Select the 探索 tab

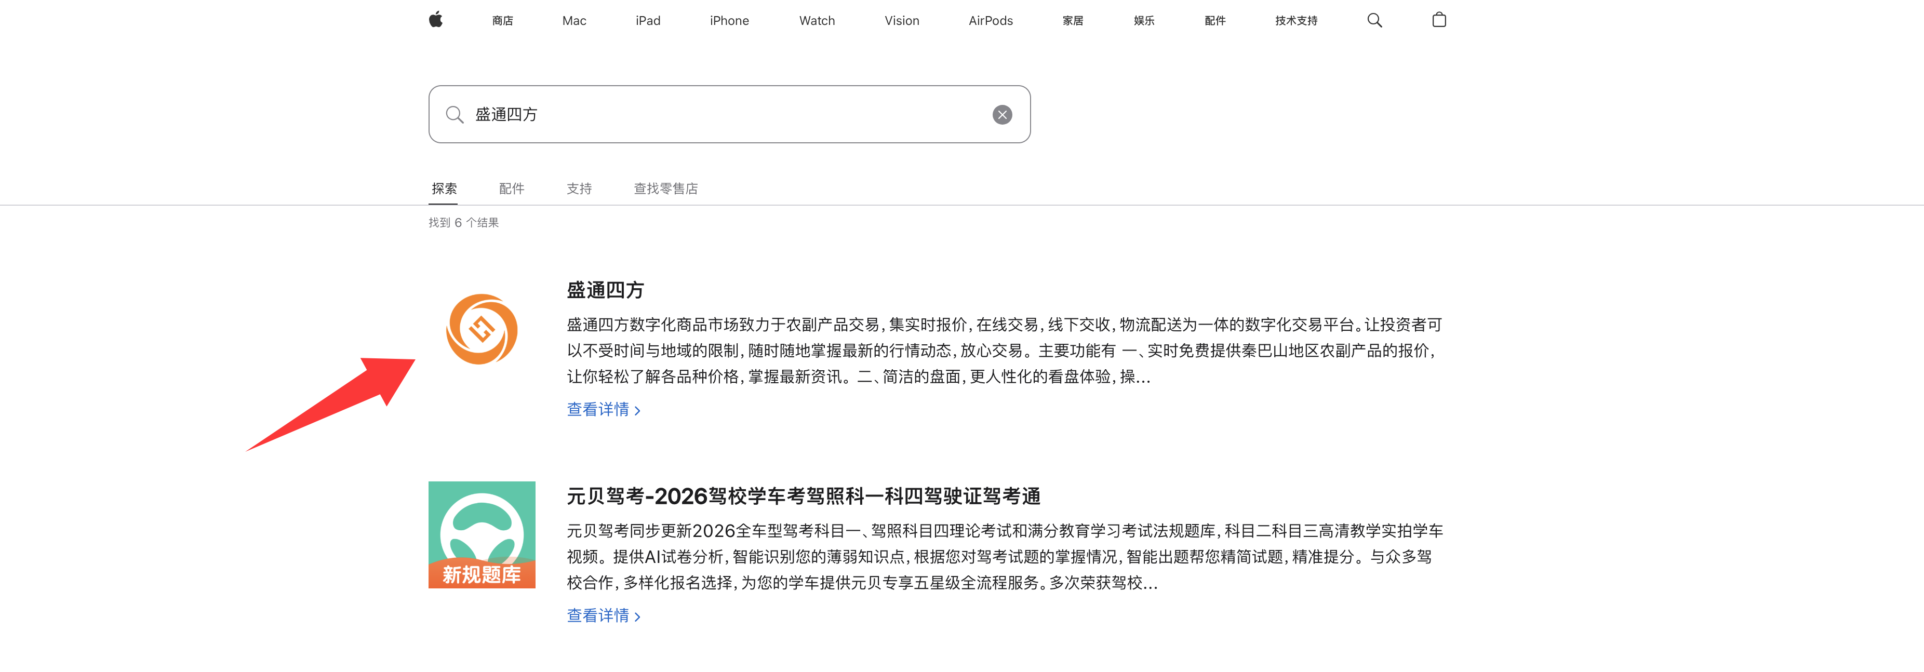tap(444, 188)
